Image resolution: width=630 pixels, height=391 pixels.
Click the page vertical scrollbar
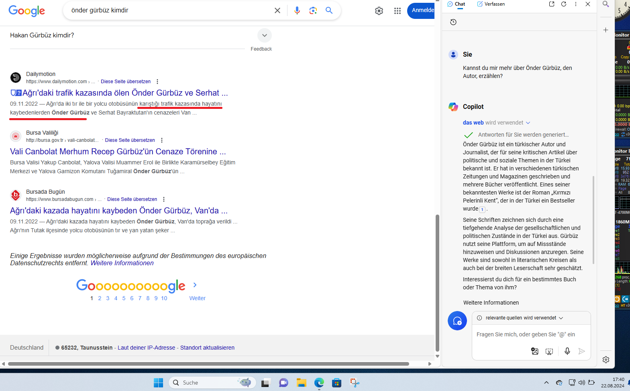pyautogui.click(x=437, y=283)
